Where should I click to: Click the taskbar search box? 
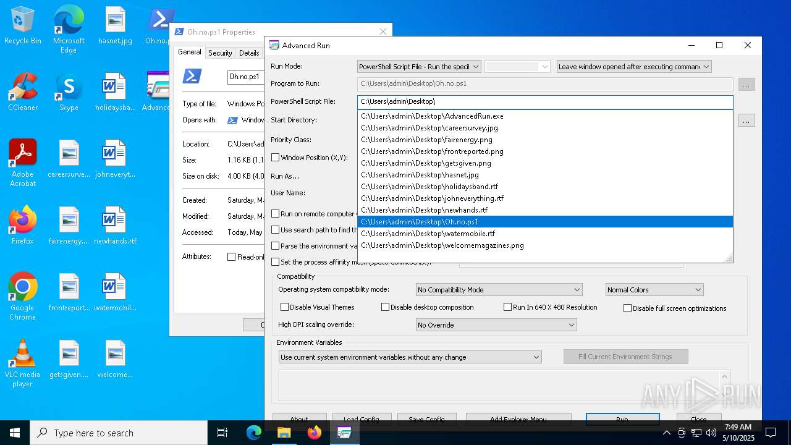[x=119, y=433]
